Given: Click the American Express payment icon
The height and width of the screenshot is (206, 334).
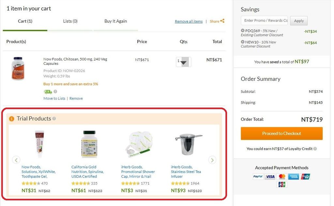Looking at the screenshot, I should tap(293, 176).
